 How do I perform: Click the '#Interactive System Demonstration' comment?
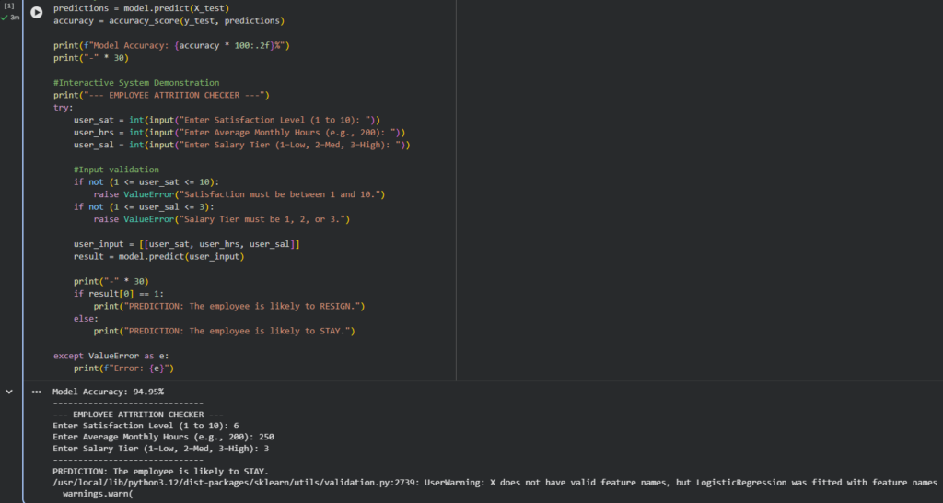coord(136,82)
